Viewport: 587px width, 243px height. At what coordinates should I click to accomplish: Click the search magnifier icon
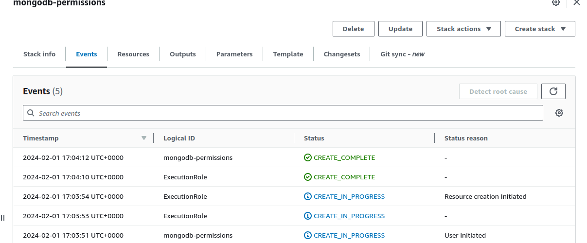[x=31, y=113]
